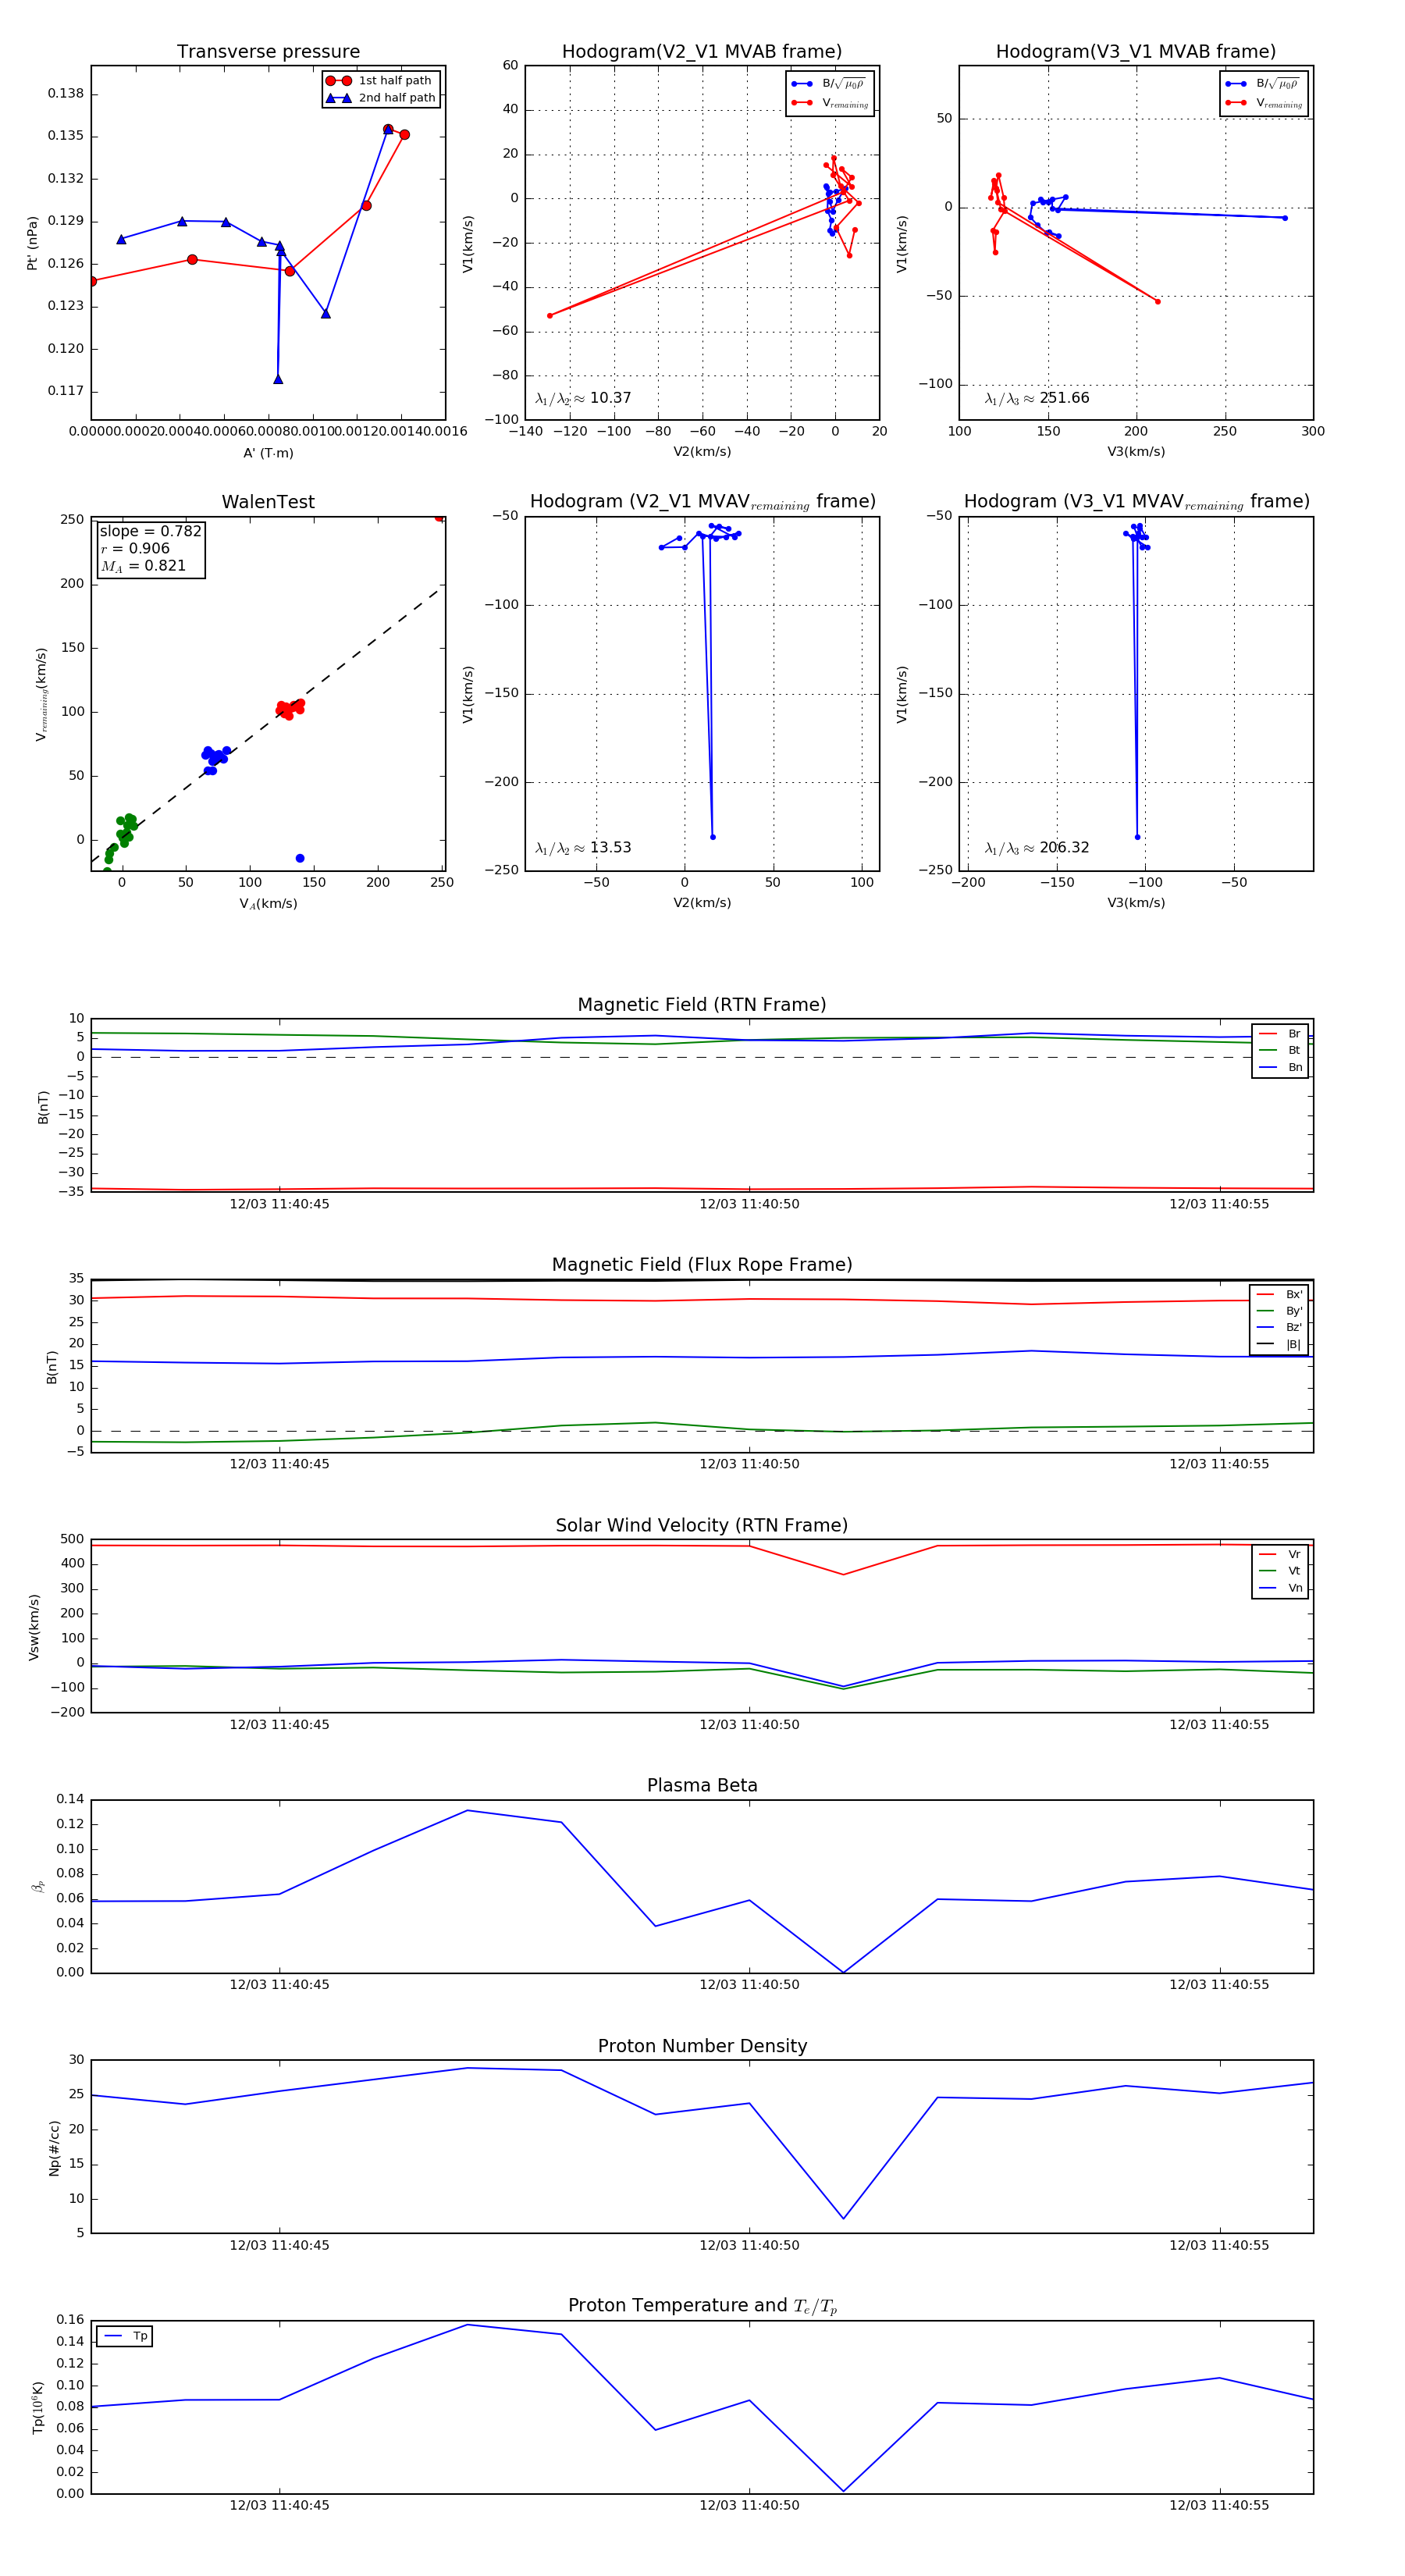
Task: Select the 'Bt' legend entry
Action: click(1280, 1050)
